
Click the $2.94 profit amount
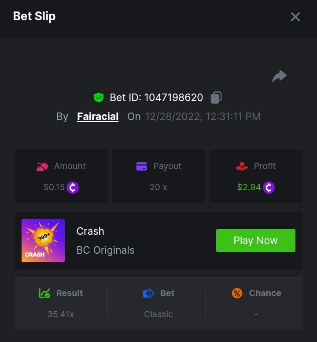[x=249, y=187]
